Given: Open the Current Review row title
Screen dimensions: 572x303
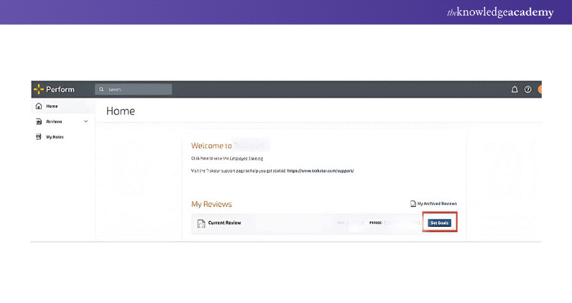Looking at the screenshot, I should tap(225, 223).
